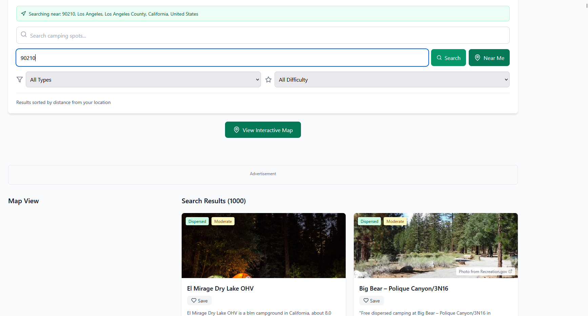The height and width of the screenshot is (316, 588).
Task: Click the Results sorted by distance text
Action: click(63, 102)
